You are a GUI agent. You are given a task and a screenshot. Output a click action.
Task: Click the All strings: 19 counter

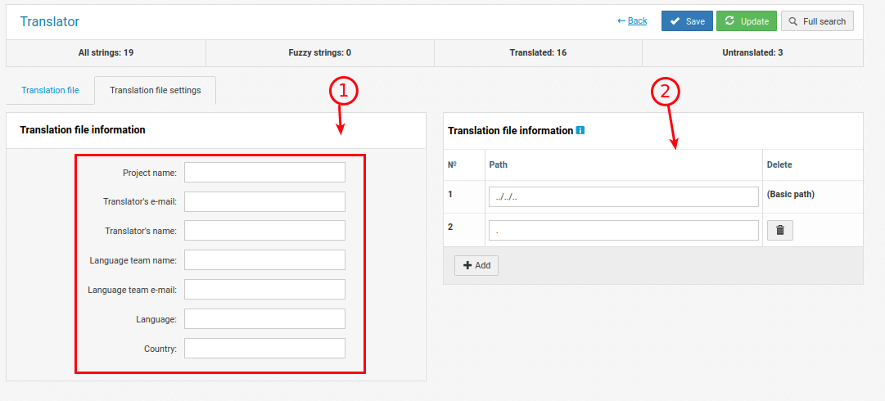coord(106,53)
